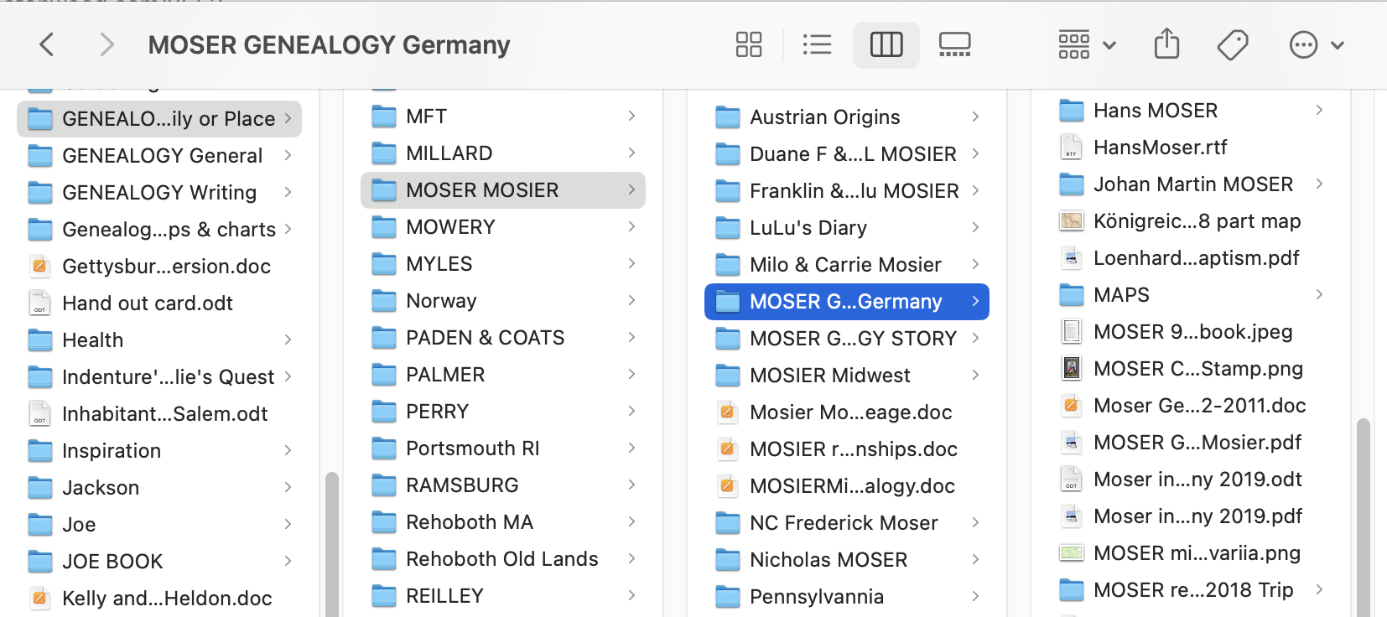Screen dimensions: 1387x617
Task: Open the Königreic...8 part map image
Action: coord(1197,221)
